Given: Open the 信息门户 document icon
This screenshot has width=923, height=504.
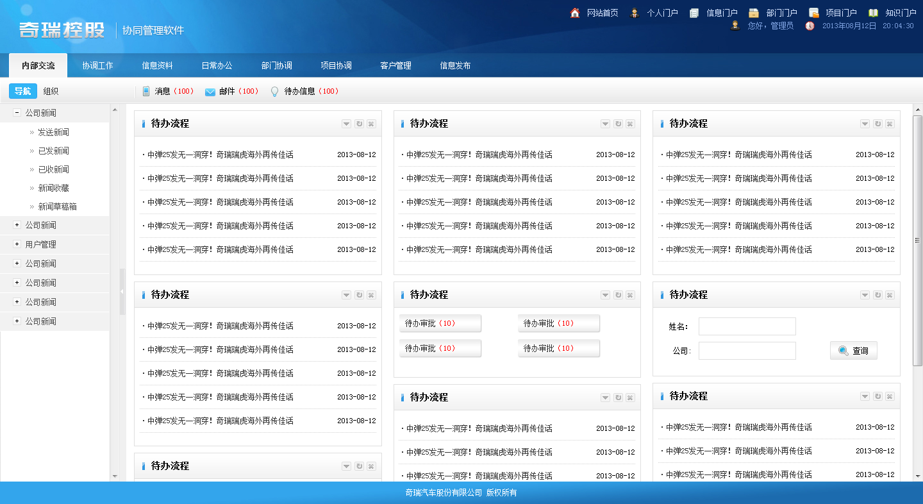Looking at the screenshot, I should [x=694, y=12].
